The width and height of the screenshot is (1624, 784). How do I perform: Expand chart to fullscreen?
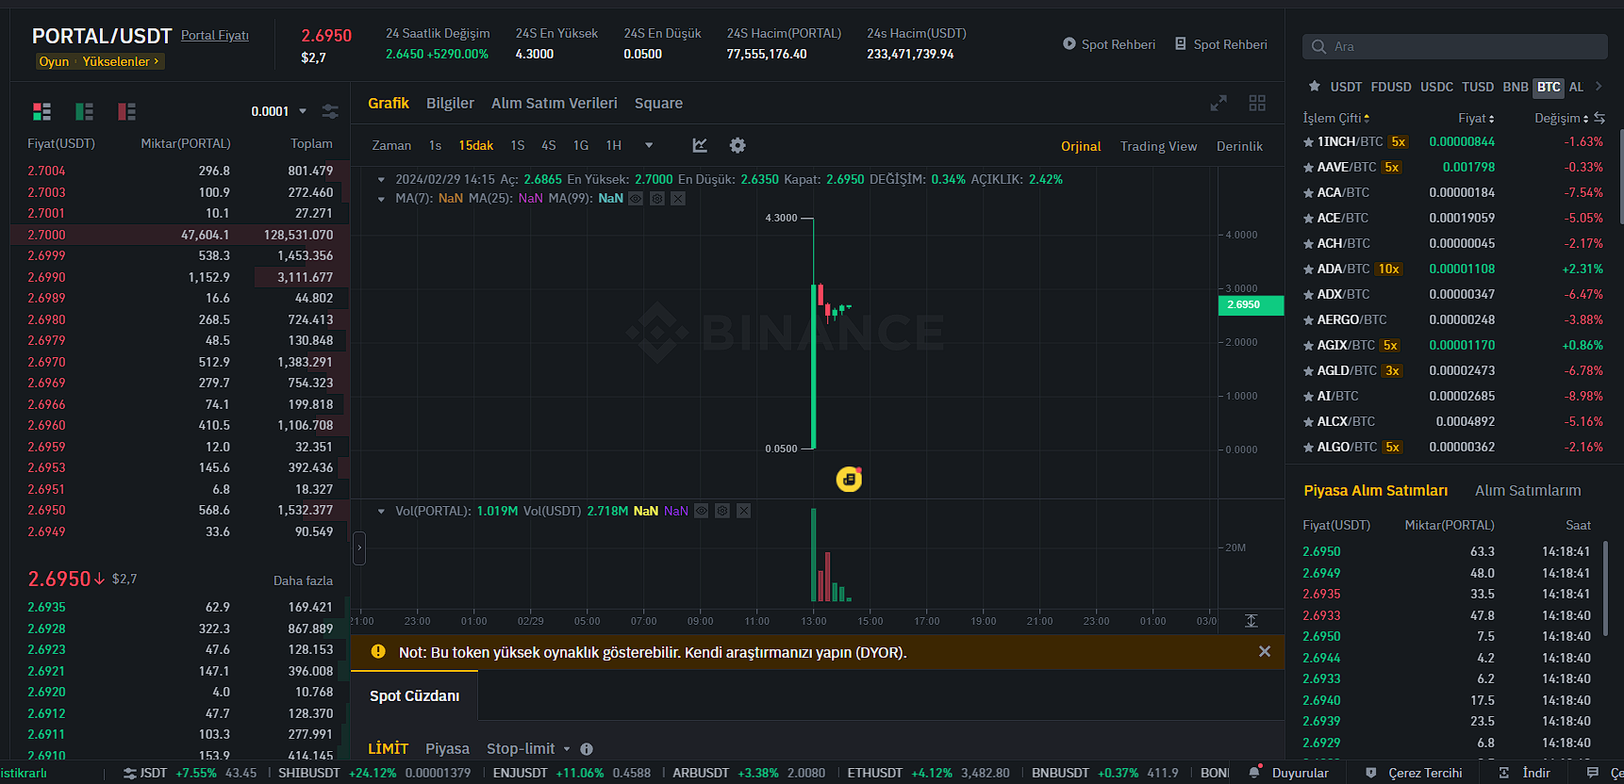pyautogui.click(x=1218, y=103)
